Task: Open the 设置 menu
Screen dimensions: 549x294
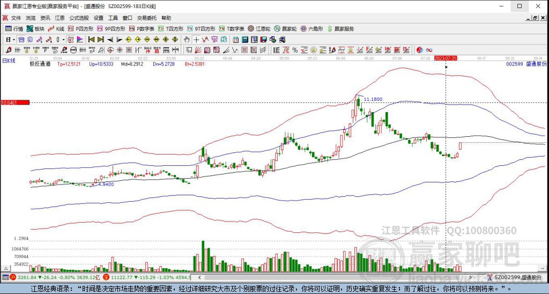Action: tap(99, 18)
